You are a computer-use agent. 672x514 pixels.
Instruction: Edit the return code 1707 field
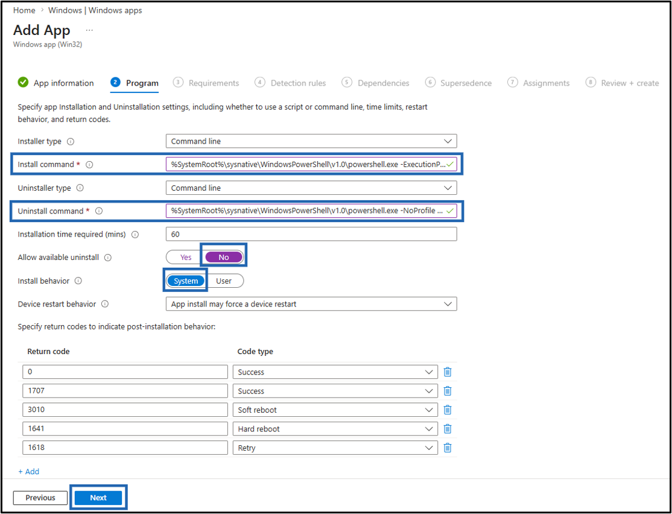pyautogui.click(x=125, y=391)
